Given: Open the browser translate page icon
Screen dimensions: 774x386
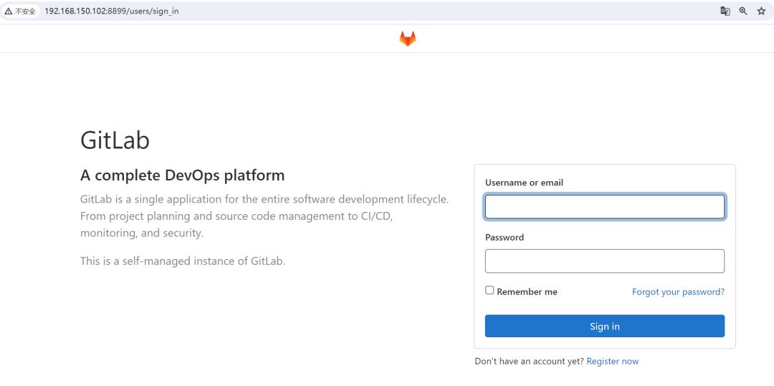Looking at the screenshot, I should 725,11.
